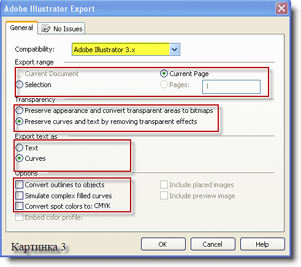The height and width of the screenshot is (267, 301).
Task: Select the Selection export range option
Action: [x=19, y=85]
